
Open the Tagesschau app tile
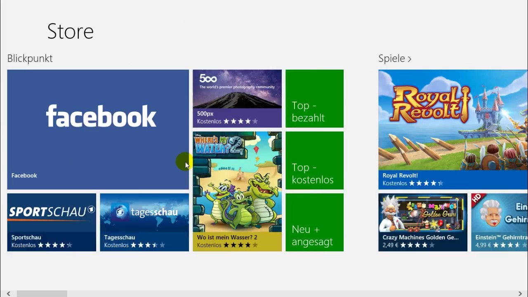tap(144, 222)
